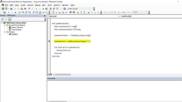The image size is (182, 102).
Task: Step Out of the procedure via Debug toolbar
Action: pos(29,12)
